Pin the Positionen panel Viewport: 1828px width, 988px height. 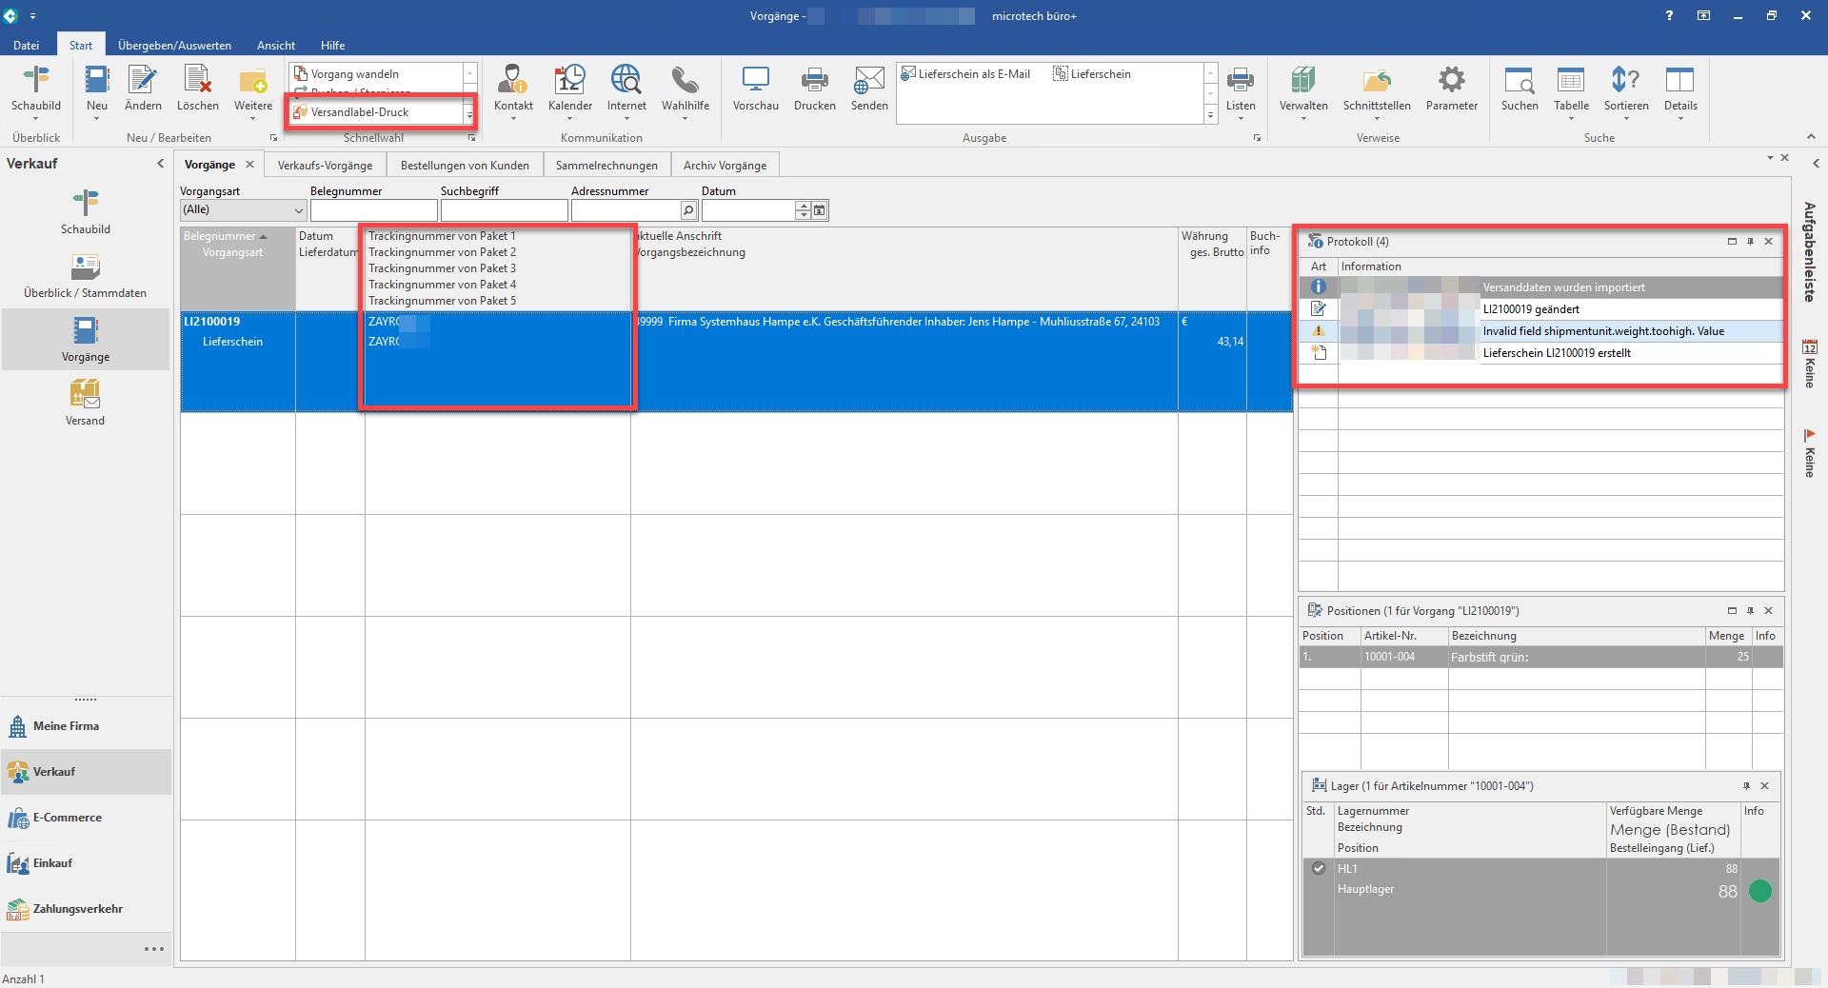[x=1750, y=611]
